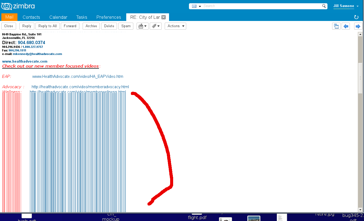Viewport: 364px width, 221px height.
Task: Click the Delete button
Action: point(109,26)
